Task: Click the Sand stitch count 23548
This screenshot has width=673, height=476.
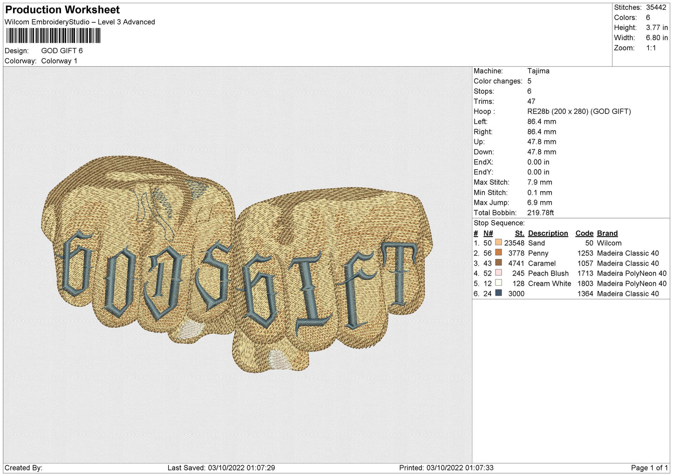Action: click(x=514, y=243)
